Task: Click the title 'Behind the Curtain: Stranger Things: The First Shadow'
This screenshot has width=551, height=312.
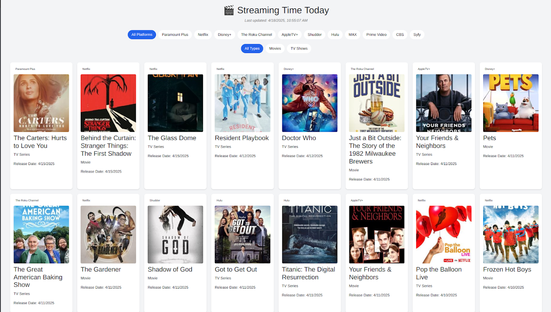Action: coord(108,146)
